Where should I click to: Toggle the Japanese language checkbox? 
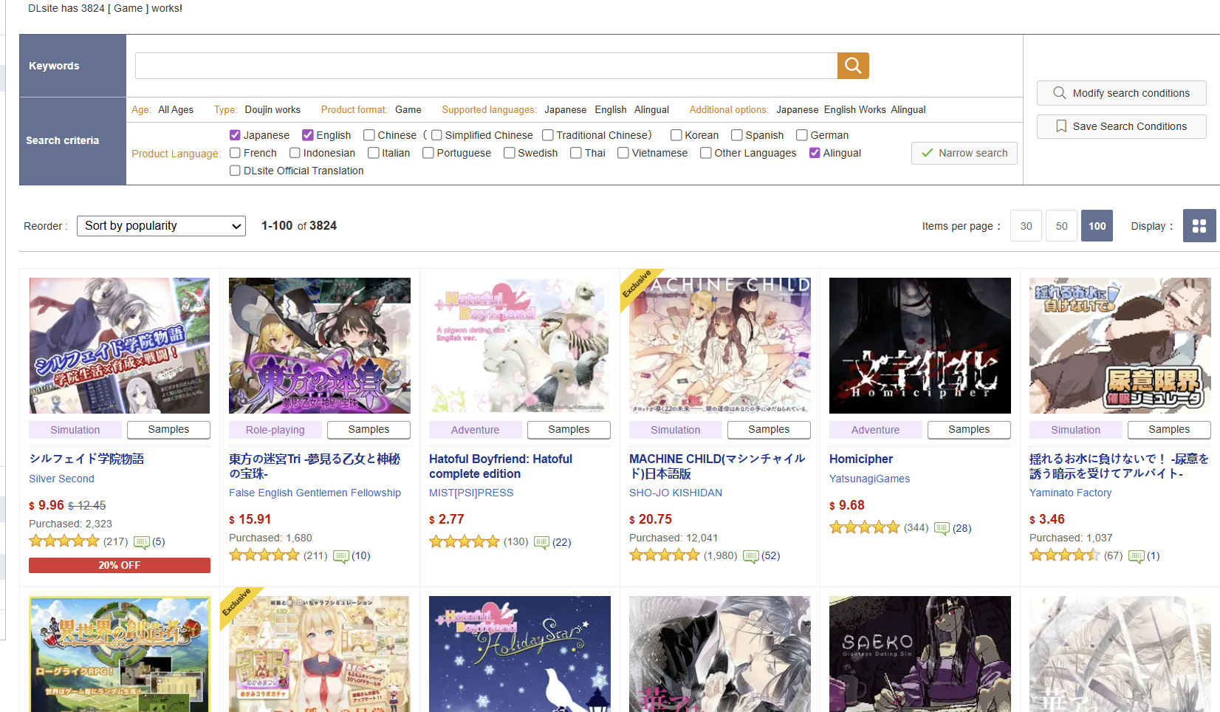[235, 135]
